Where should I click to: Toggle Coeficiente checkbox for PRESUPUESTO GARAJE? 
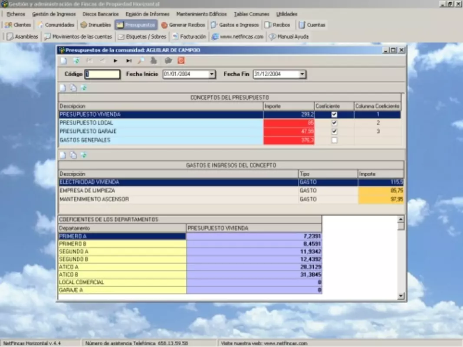(x=334, y=131)
